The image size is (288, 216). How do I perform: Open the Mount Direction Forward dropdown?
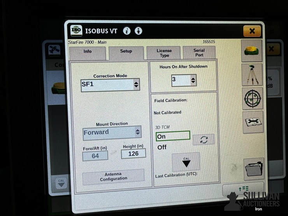point(112,133)
